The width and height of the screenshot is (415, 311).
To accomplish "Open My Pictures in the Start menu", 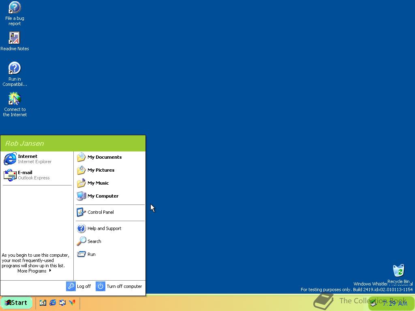I will pos(110,170).
